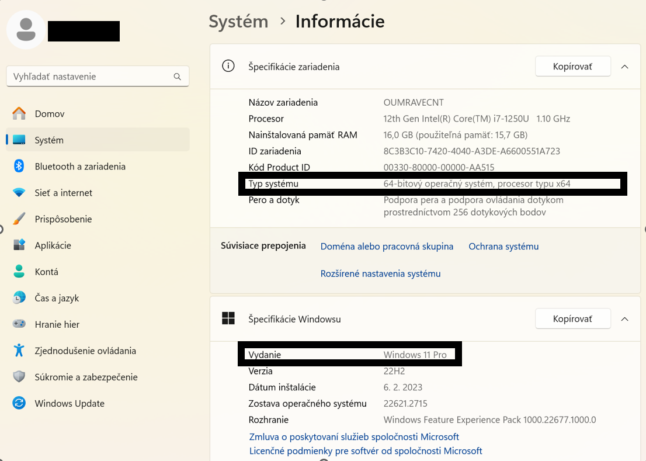
Task: Open Prispôsobenie settings
Action: [x=98, y=219]
